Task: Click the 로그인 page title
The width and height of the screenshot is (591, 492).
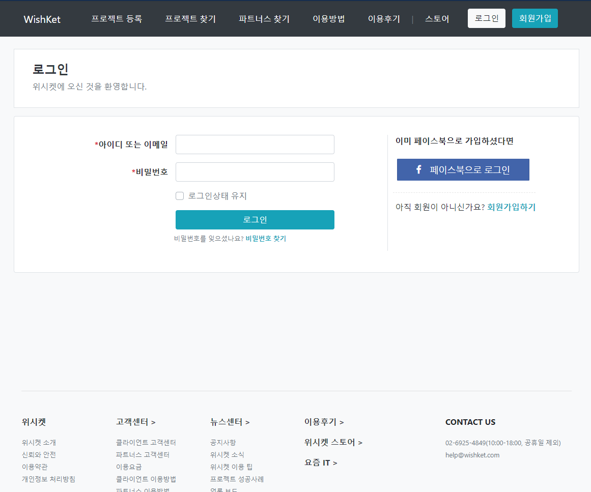Action: [50, 69]
